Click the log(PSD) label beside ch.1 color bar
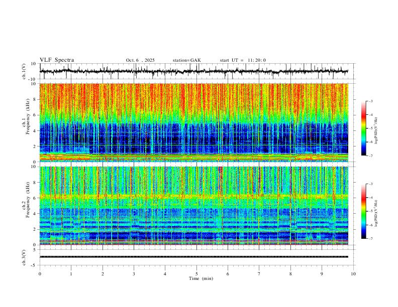The image size is (398, 307). (x=376, y=131)
